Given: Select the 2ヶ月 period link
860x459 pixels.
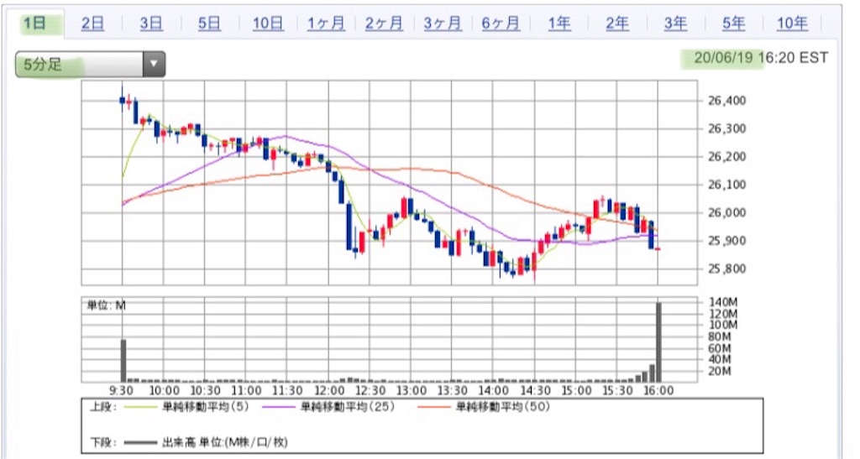Looking at the screenshot, I should pyautogui.click(x=384, y=23).
